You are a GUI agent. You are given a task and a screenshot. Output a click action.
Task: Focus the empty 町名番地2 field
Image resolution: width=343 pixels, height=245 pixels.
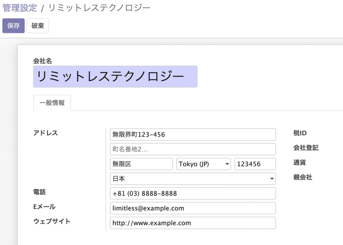click(193, 149)
